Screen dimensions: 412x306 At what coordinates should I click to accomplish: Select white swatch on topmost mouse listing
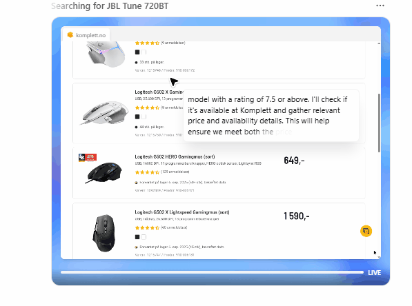point(144,52)
